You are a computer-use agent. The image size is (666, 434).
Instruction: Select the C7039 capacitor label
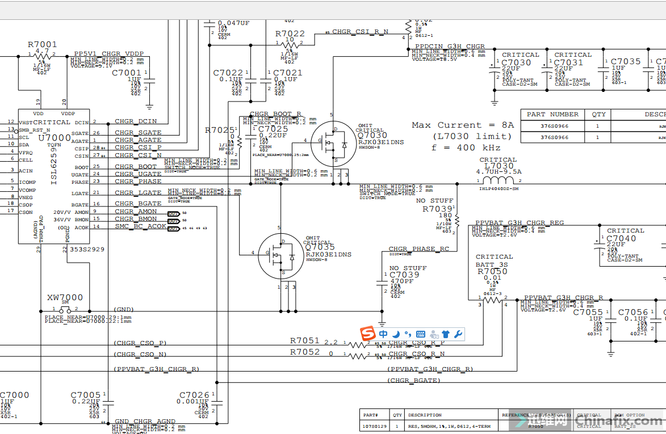point(404,275)
